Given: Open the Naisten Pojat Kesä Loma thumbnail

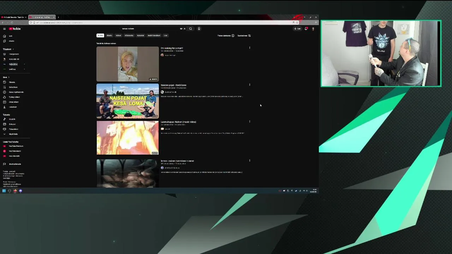Looking at the screenshot, I should tap(127, 101).
